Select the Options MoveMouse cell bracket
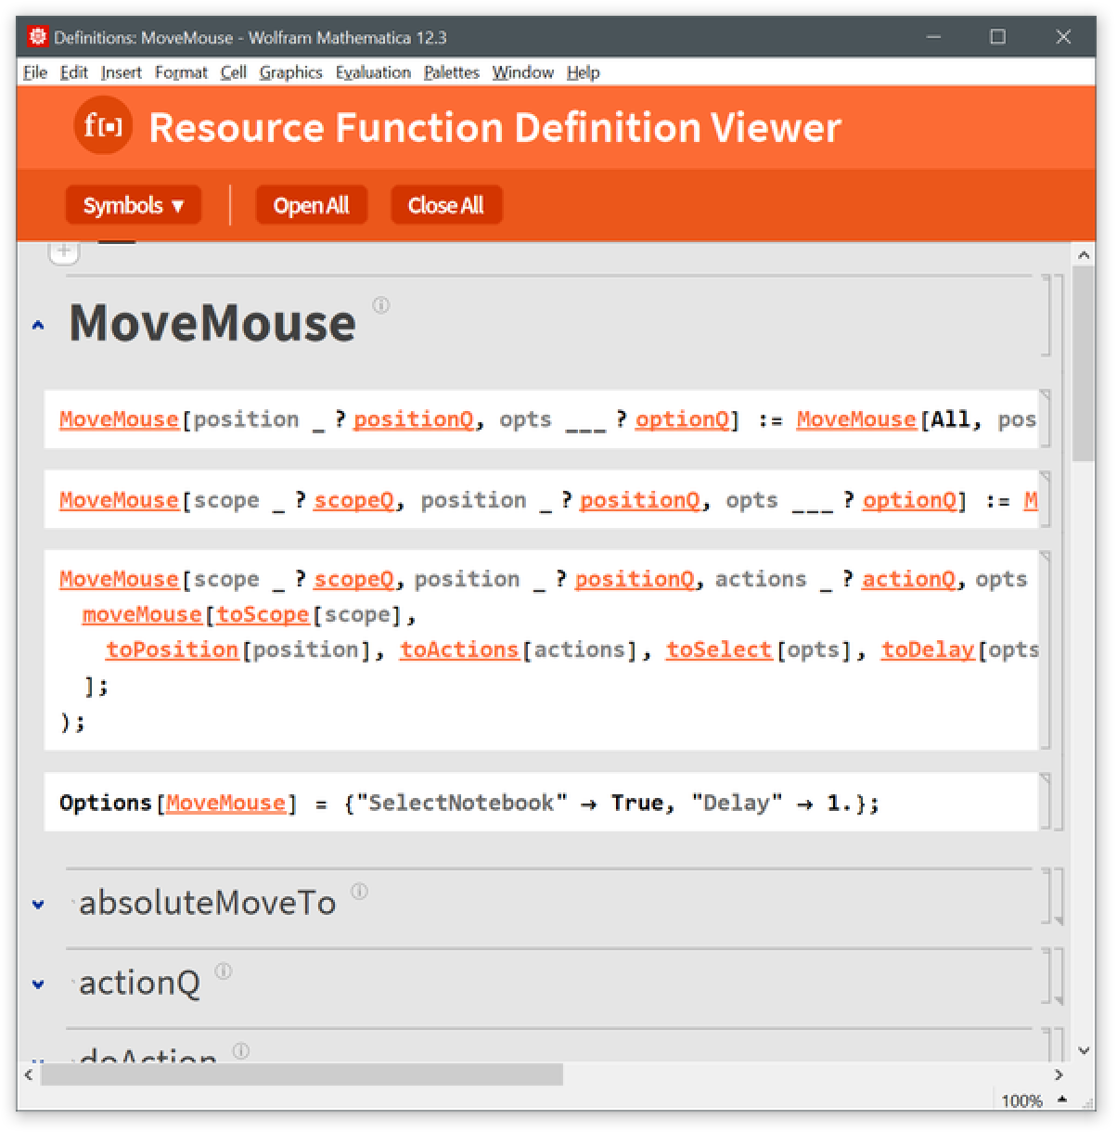Viewport: 1117px width, 1132px height. [x=1046, y=802]
